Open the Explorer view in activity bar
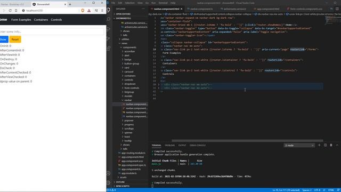 (x=109, y=10)
